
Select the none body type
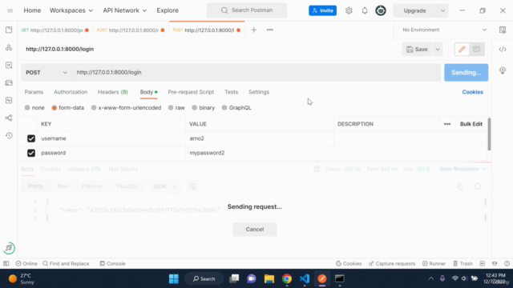[x=27, y=108]
